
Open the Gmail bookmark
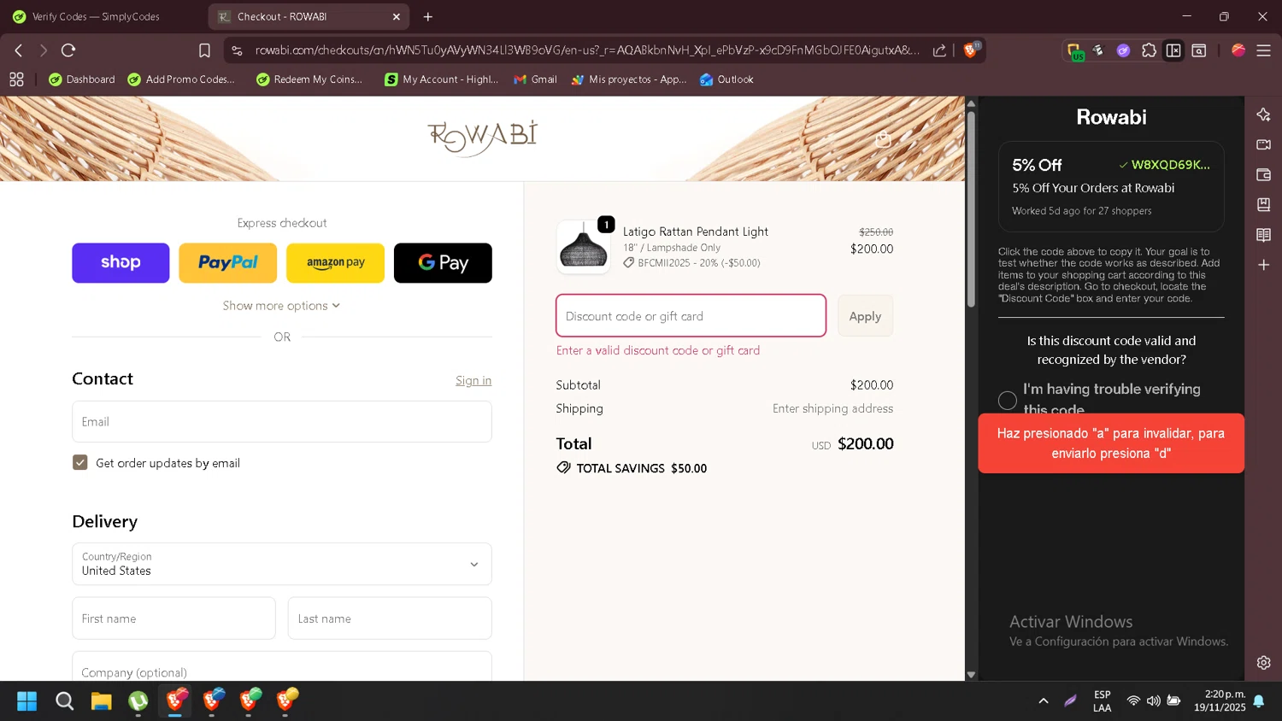535,79
